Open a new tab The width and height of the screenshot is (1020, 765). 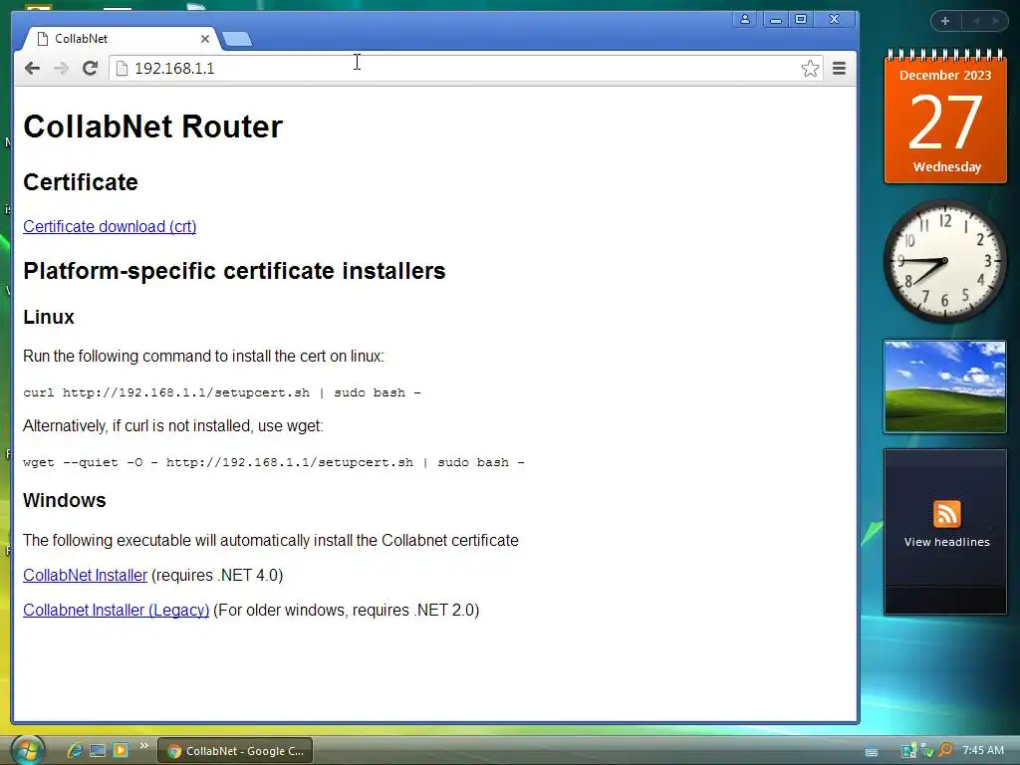click(x=237, y=40)
